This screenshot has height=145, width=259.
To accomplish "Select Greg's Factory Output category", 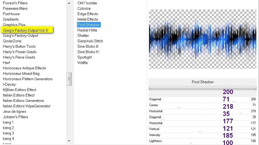I will pos(21,36).
